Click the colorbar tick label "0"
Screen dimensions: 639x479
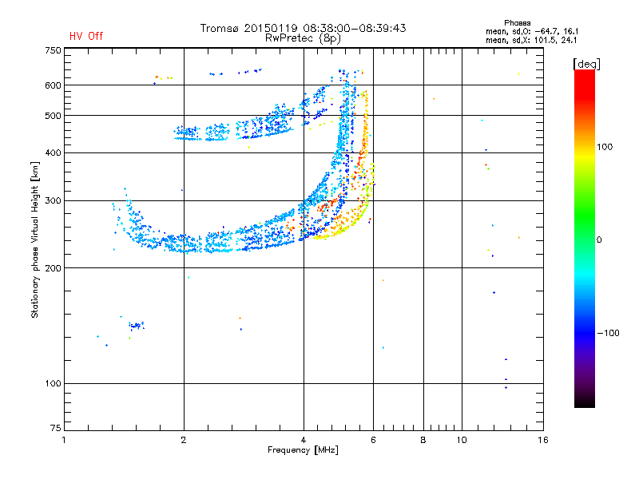pyautogui.click(x=598, y=239)
